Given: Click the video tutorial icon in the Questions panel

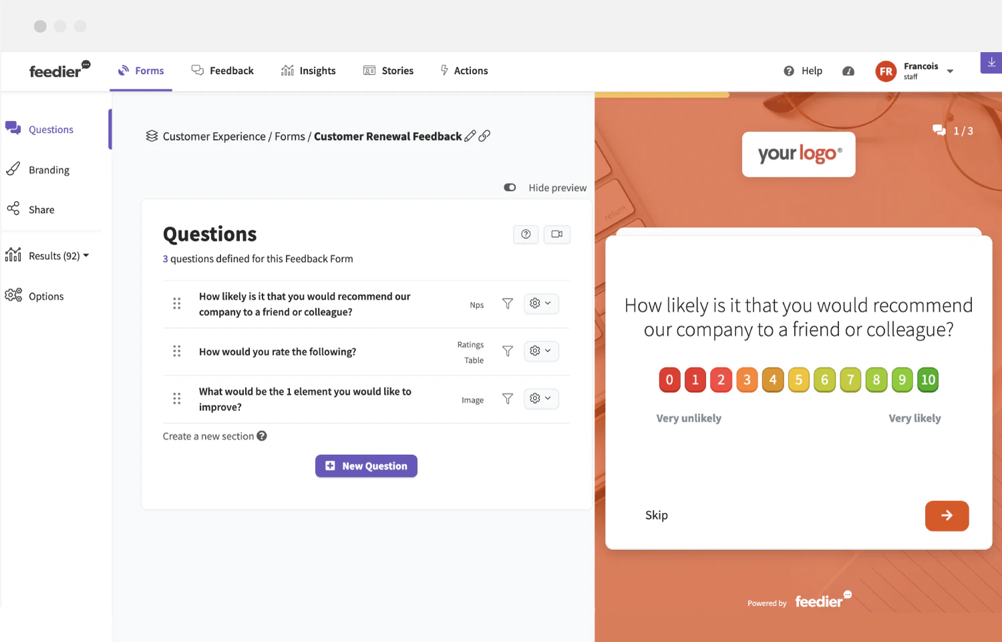Looking at the screenshot, I should coord(556,234).
